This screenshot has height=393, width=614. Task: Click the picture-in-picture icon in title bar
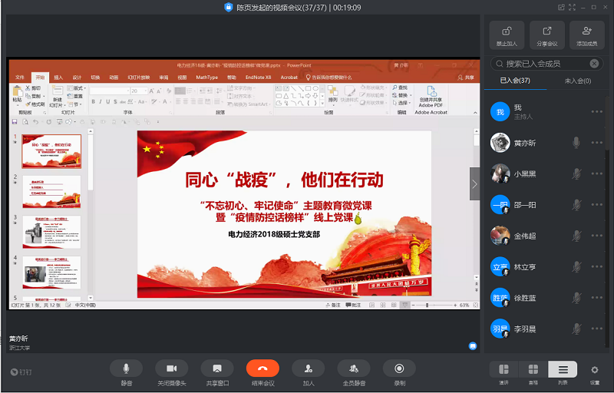561,7
